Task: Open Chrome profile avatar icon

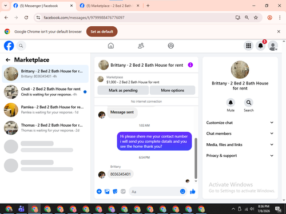Action: click(269, 18)
